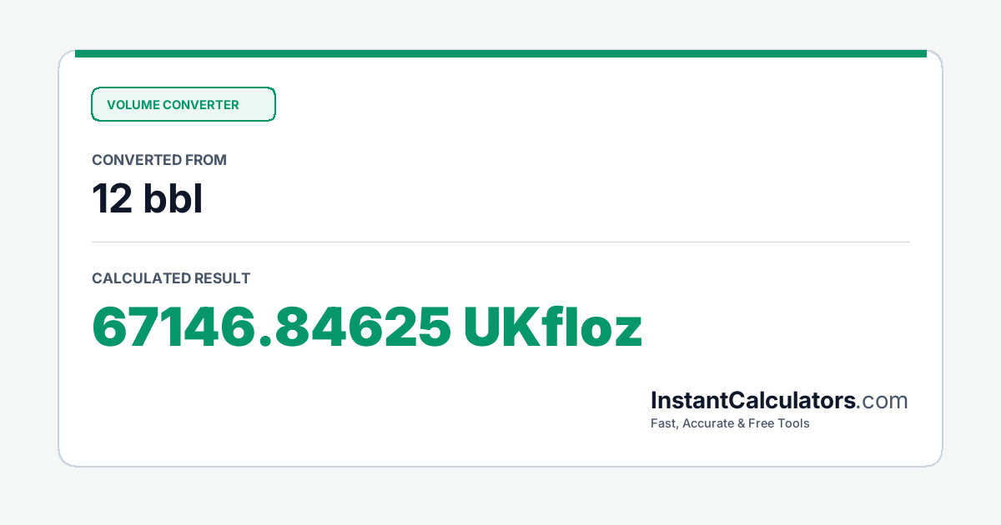Click the green accent bar atop card
The image size is (1001, 525).
500,53
